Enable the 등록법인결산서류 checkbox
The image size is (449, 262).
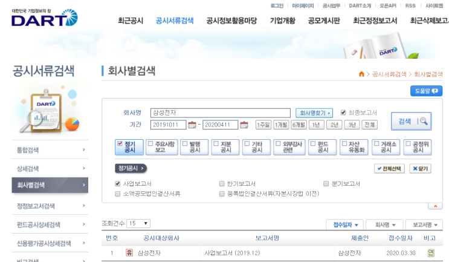click(x=222, y=194)
